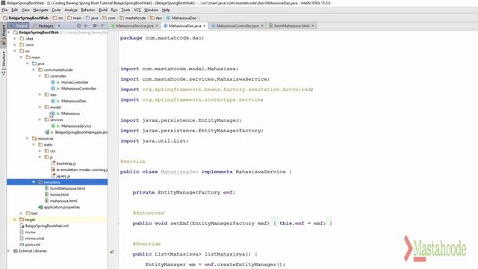The image size is (478, 269).
Task: Select the Project view tab
Action: click(19, 26)
